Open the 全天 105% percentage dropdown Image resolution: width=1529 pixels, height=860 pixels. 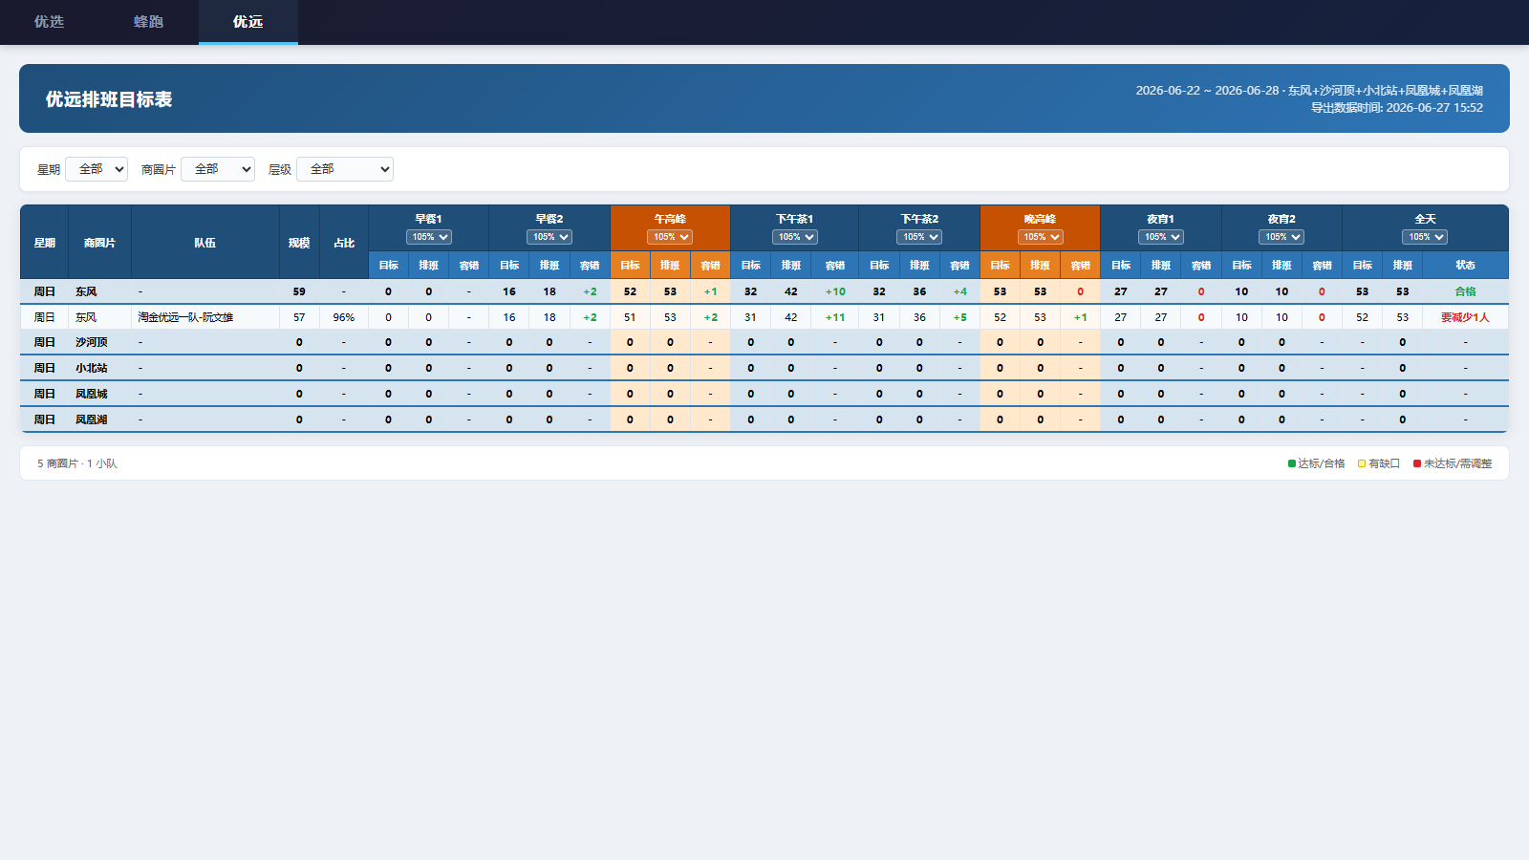[1425, 237]
